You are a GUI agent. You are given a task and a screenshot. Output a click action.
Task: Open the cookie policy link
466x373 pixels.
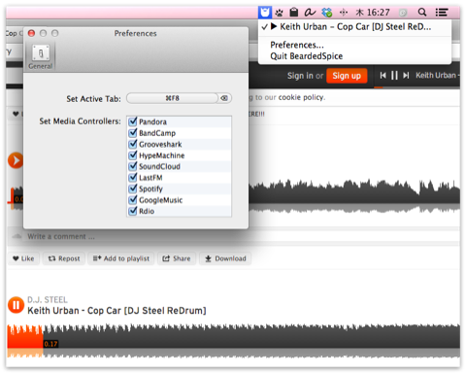point(301,97)
